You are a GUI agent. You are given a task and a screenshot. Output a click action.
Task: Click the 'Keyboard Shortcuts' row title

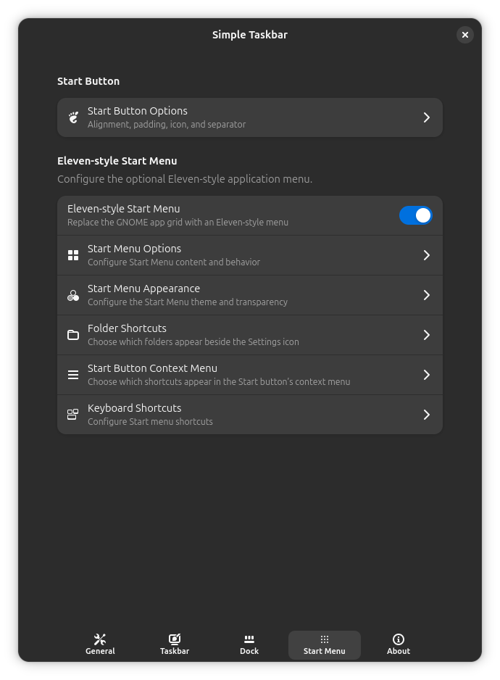point(135,409)
